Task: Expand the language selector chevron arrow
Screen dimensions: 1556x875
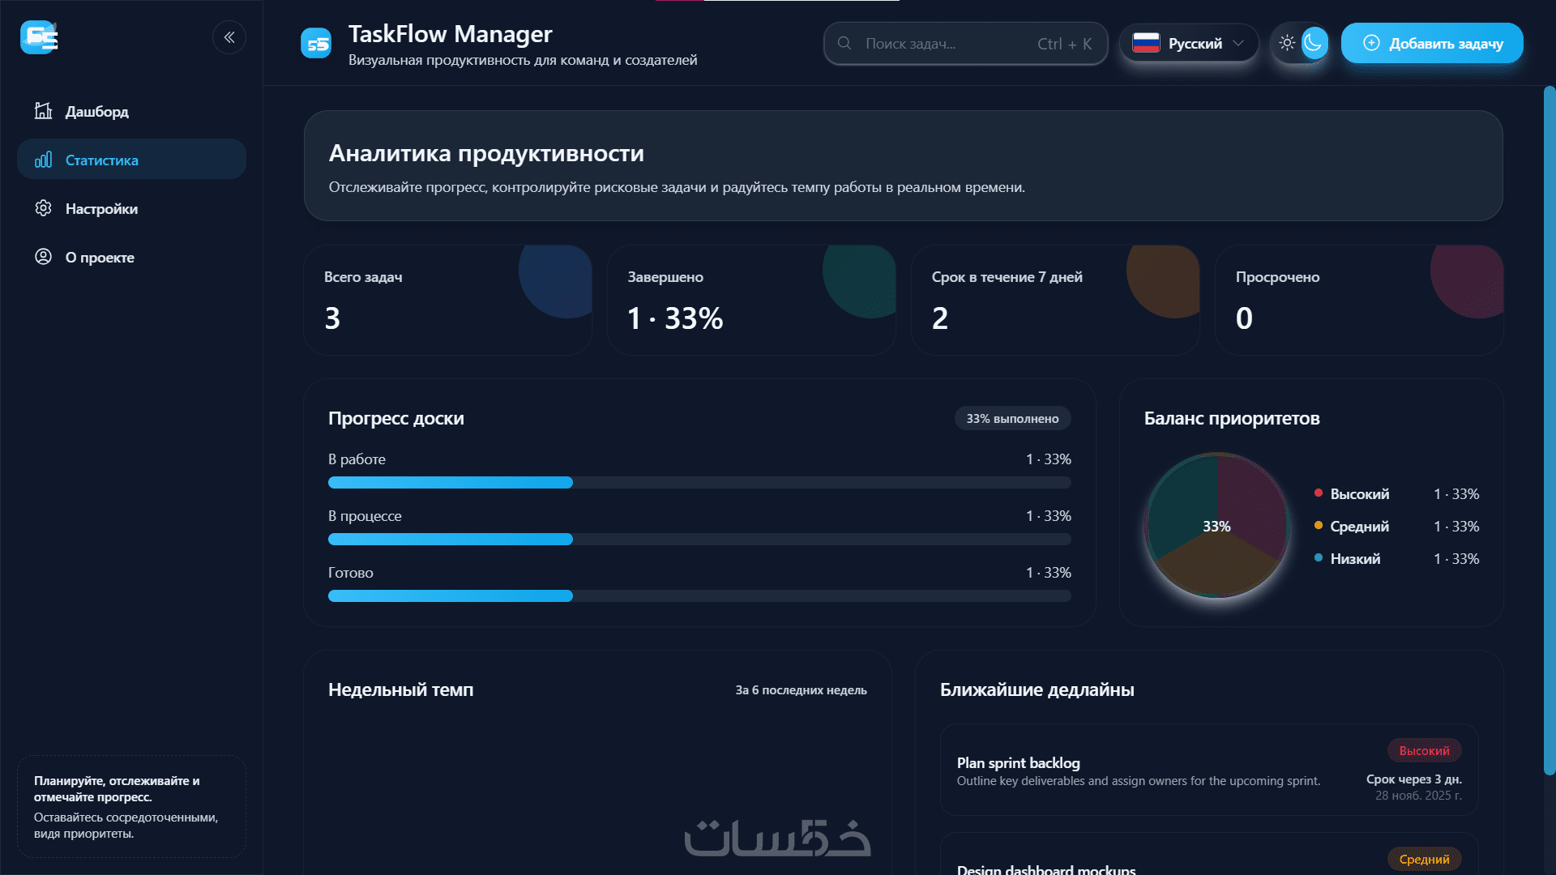Action: 1238,44
